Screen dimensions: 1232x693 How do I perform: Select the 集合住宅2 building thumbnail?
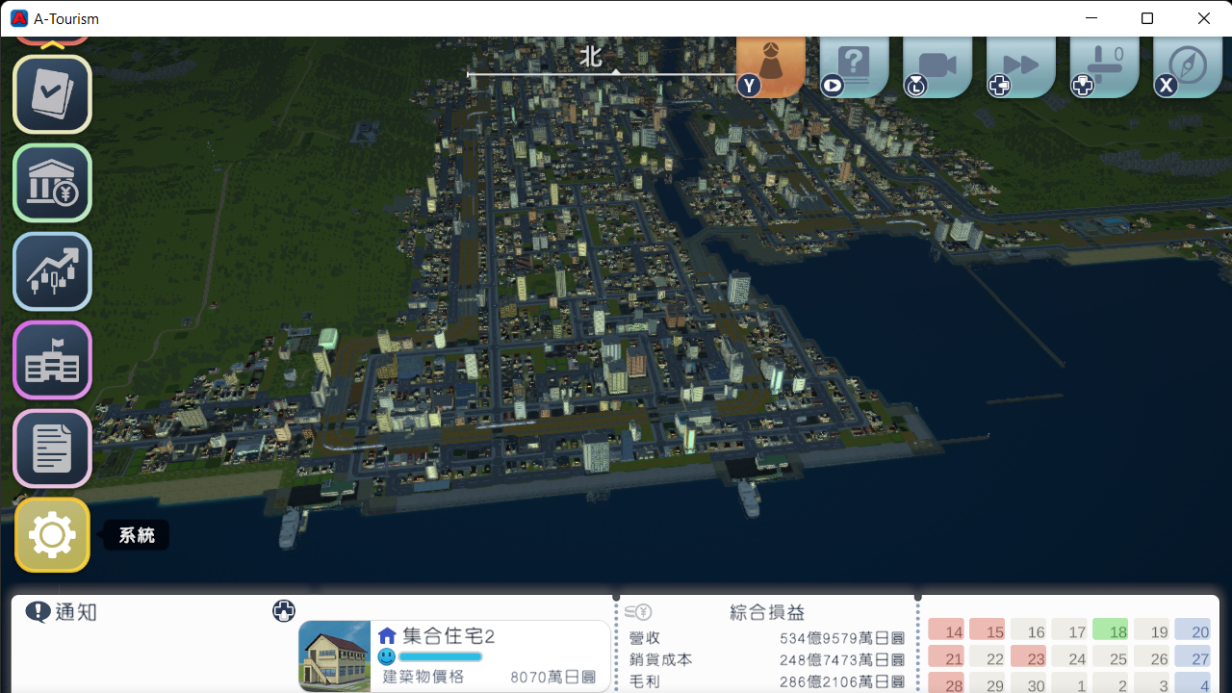point(335,655)
